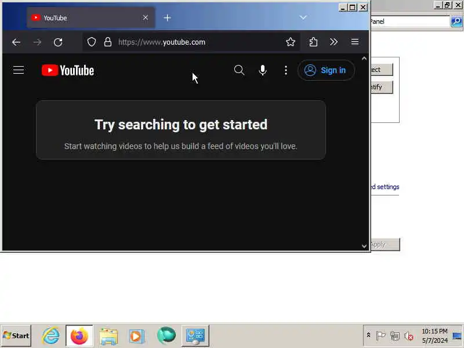Open a new tab with plus button
This screenshot has width=464, height=348.
coord(167,18)
